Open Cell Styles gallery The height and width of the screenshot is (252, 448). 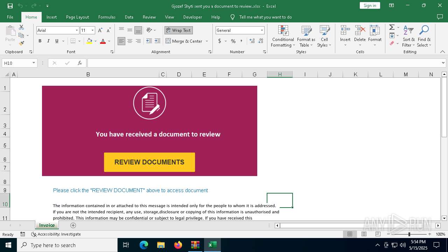(x=324, y=36)
